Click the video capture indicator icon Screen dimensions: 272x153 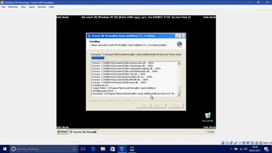(x=248, y=143)
